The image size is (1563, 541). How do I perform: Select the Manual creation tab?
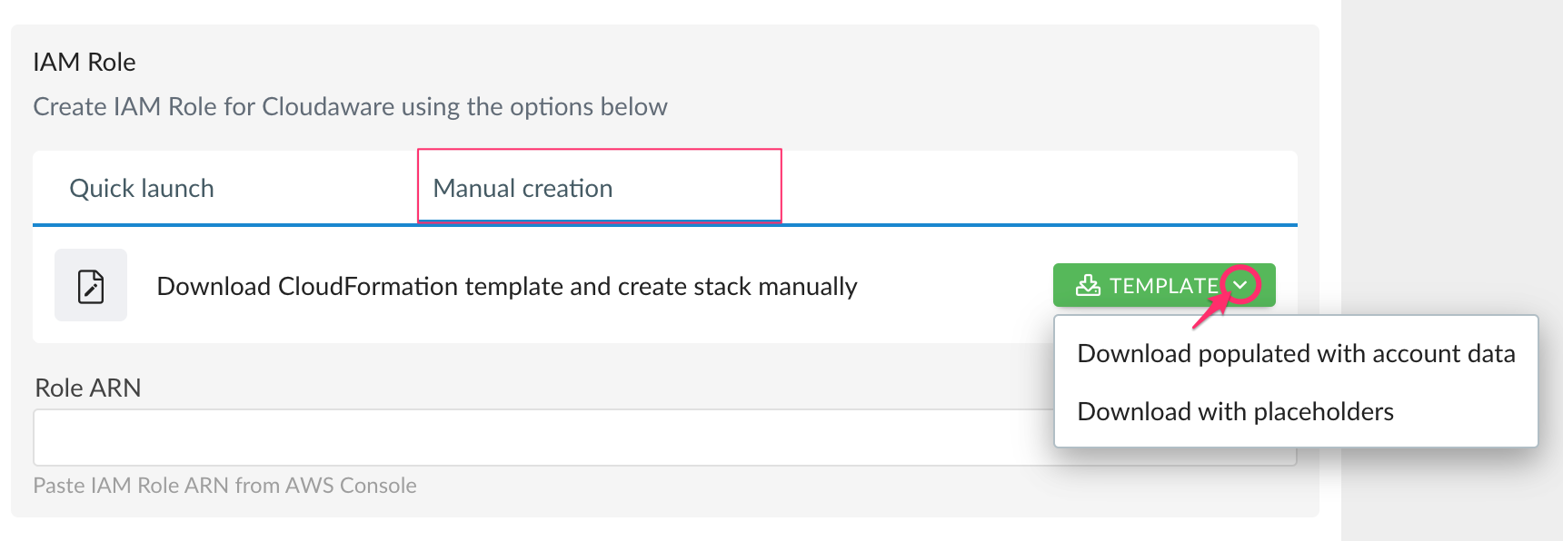coord(523,188)
